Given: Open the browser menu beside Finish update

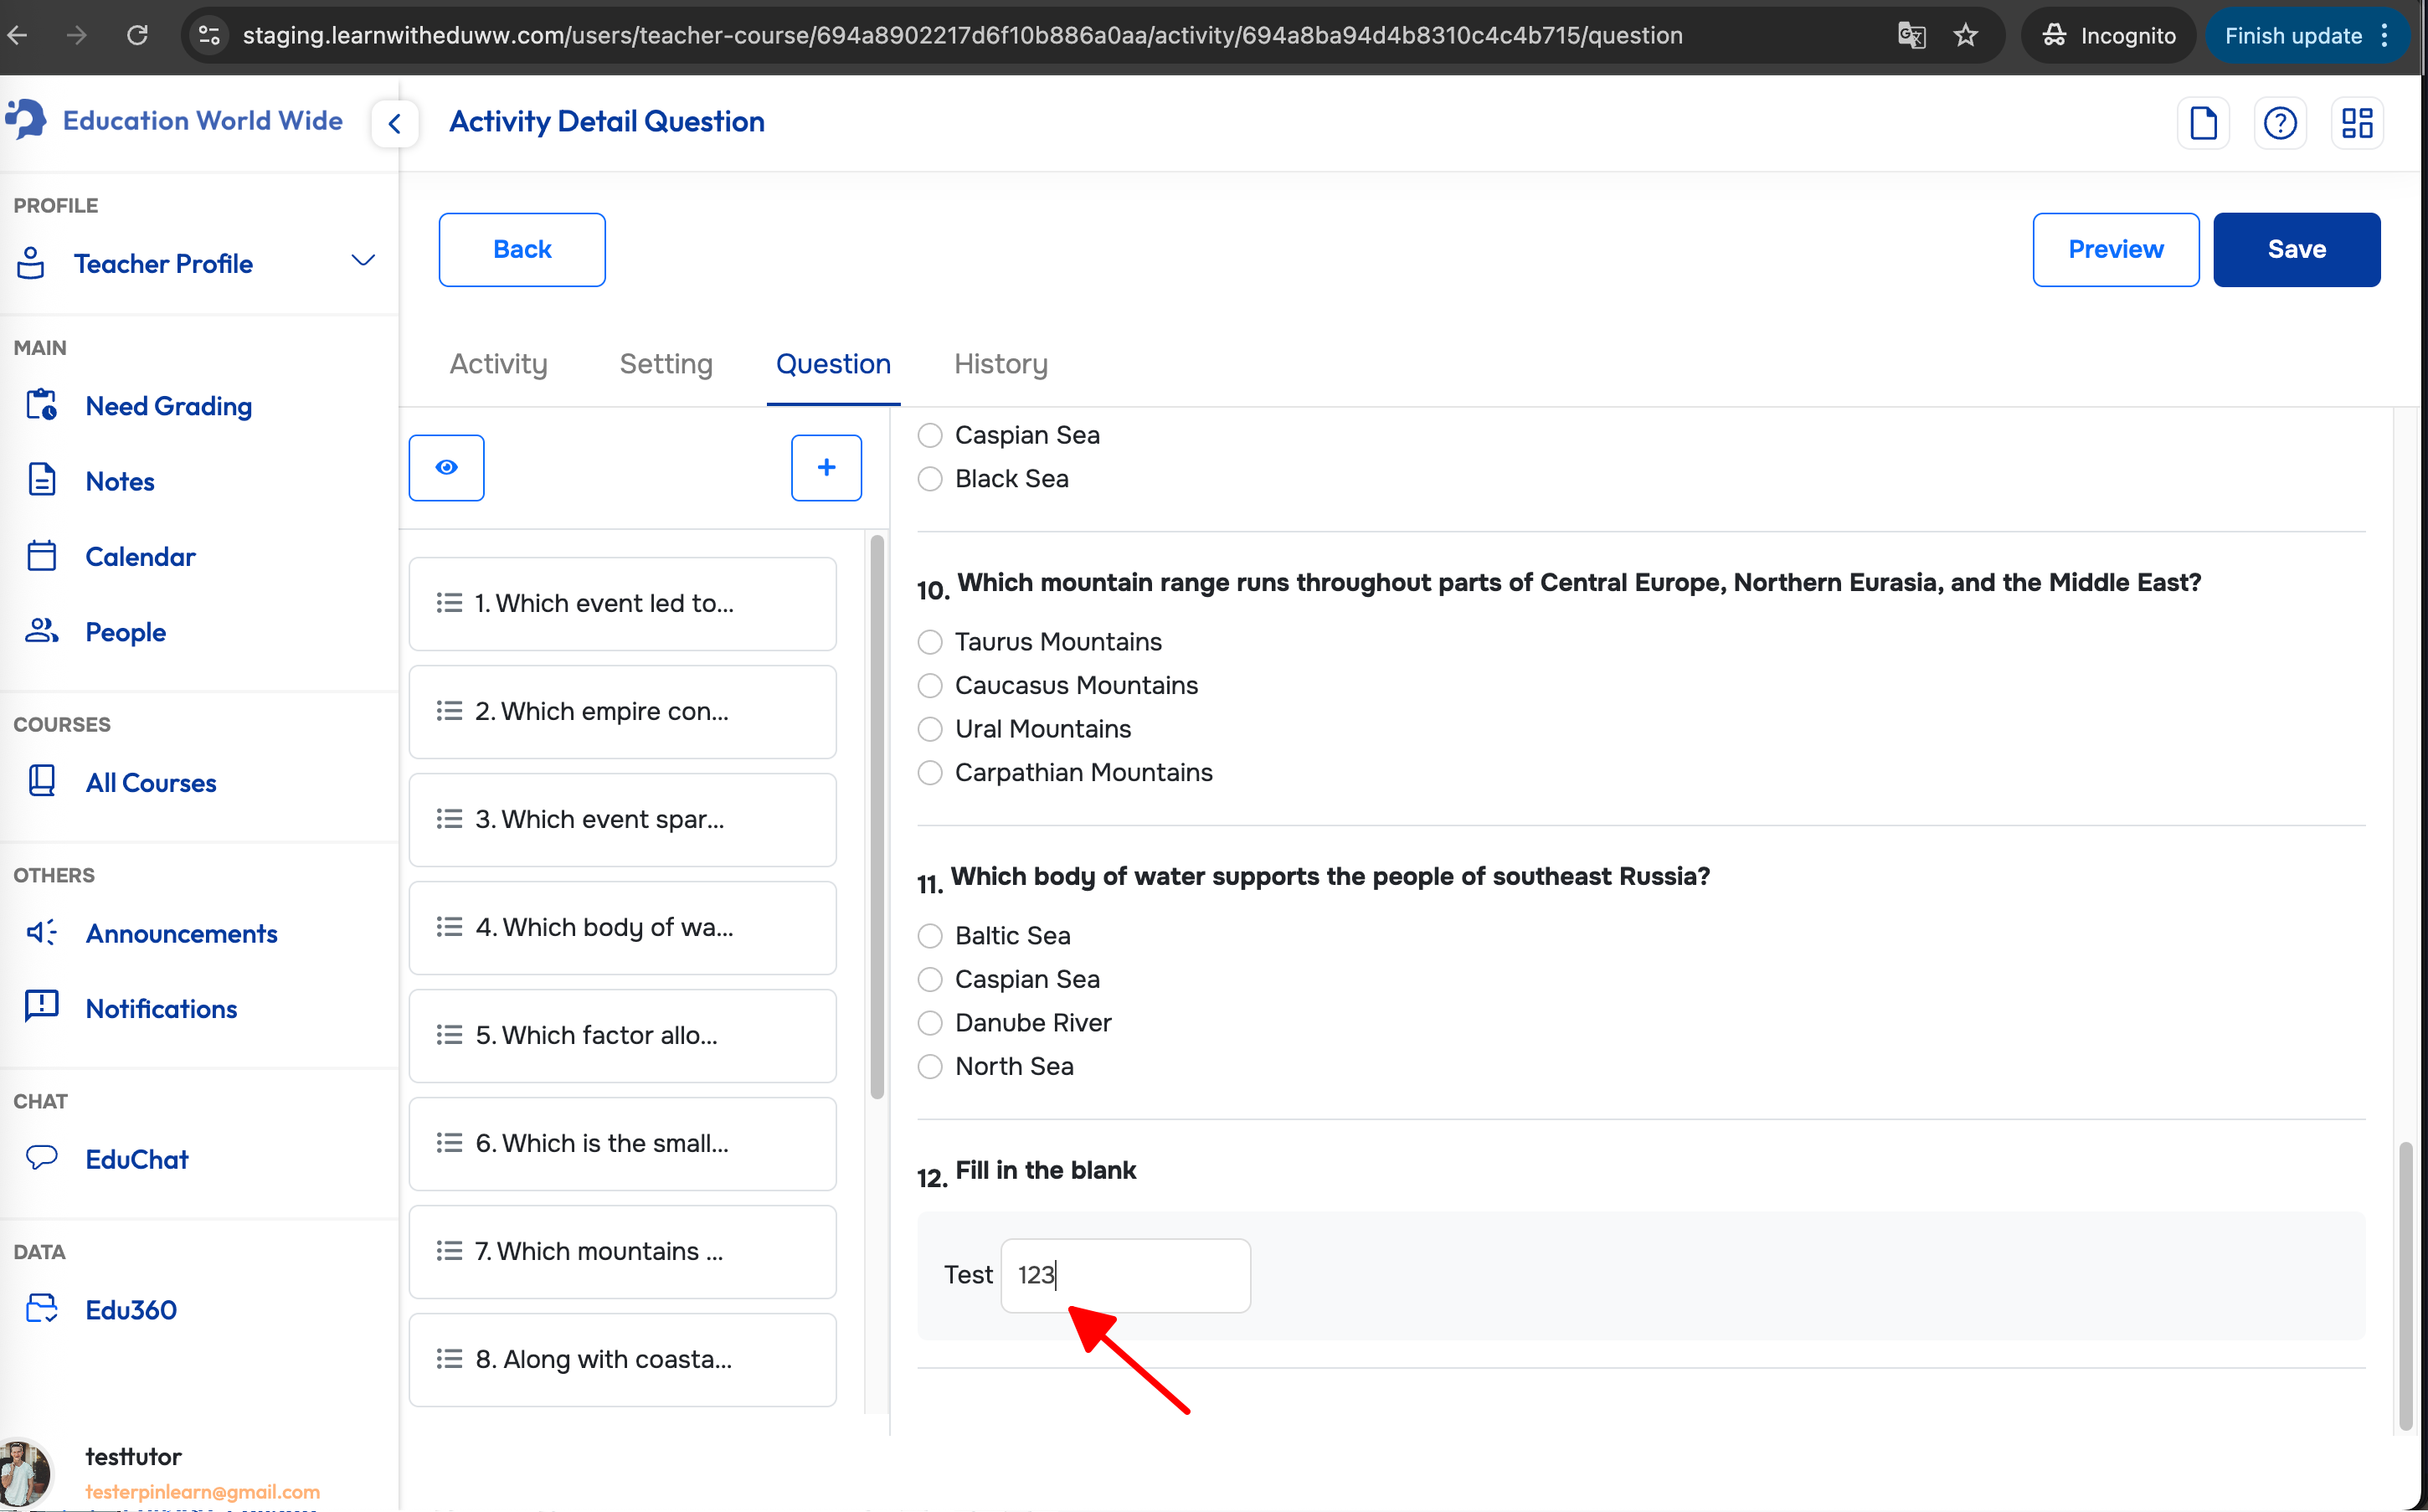Looking at the screenshot, I should [2385, 36].
